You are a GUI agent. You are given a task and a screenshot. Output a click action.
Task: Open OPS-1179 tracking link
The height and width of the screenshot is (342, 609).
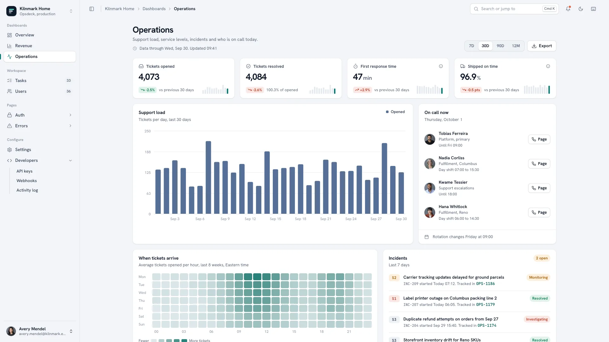tap(485, 305)
